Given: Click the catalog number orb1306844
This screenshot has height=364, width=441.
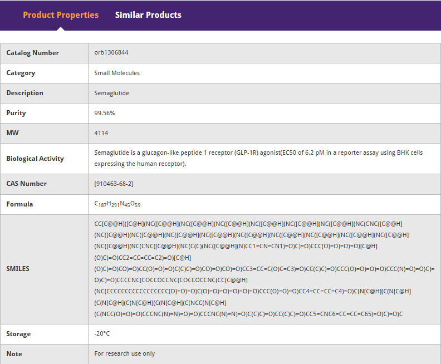Looking at the screenshot, I should 111,52.
